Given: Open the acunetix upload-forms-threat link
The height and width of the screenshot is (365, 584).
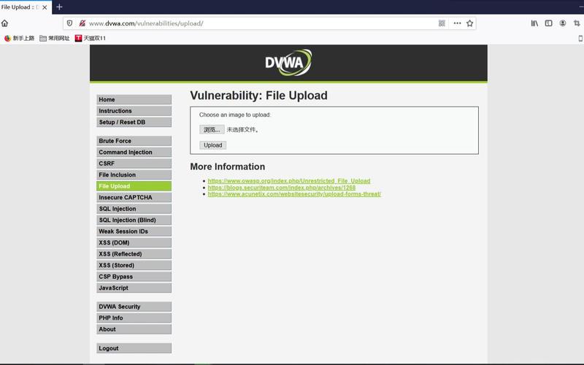Looking at the screenshot, I should click(x=294, y=194).
